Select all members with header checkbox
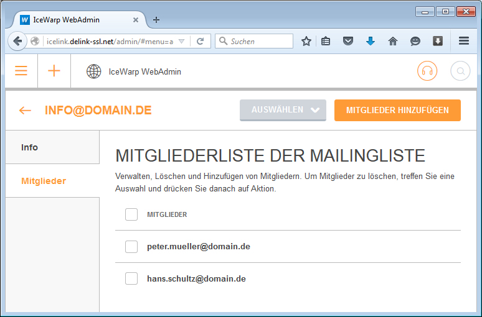The height and width of the screenshot is (317, 482). 131,214
